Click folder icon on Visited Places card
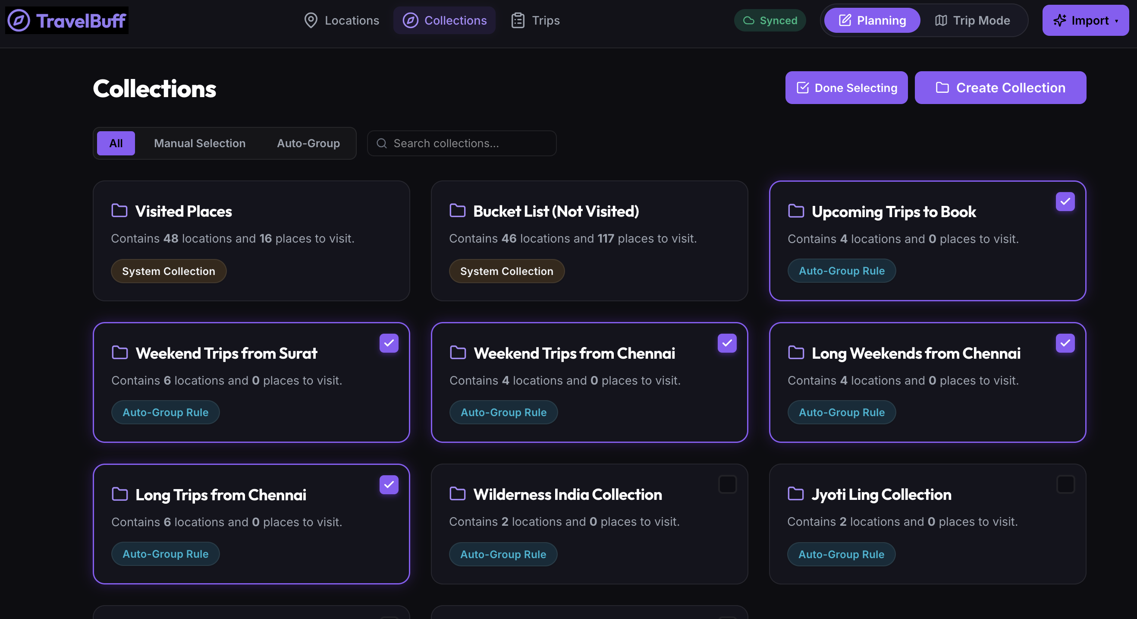The width and height of the screenshot is (1137, 619). [x=119, y=210]
